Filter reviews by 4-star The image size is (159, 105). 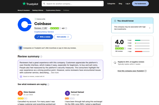pyautogui.click(x=138, y=43)
